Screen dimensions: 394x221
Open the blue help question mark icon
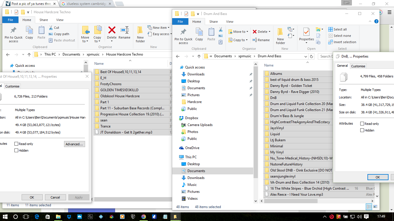376,22
